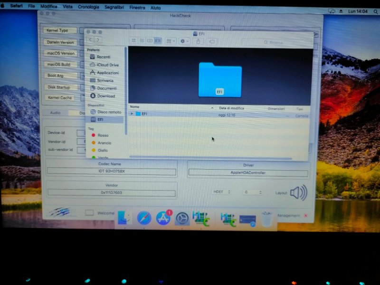This screenshot has height=285, width=380.
Task: Expand the EFI folder disclosure triangle
Action: 132,114
